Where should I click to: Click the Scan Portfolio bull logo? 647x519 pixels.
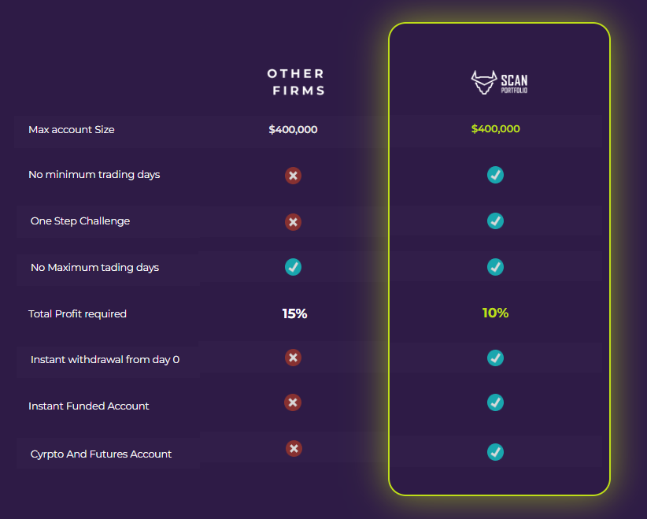(499, 83)
